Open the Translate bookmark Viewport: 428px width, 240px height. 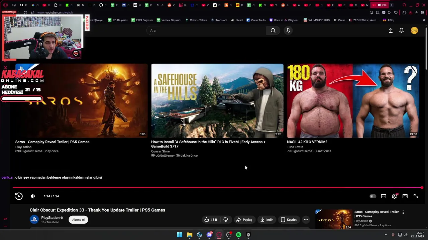point(219,20)
